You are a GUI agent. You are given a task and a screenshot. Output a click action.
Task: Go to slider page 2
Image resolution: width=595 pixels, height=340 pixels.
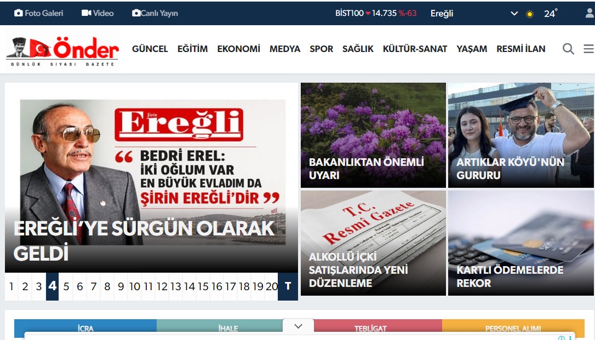pyautogui.click(x=25, y=286)
